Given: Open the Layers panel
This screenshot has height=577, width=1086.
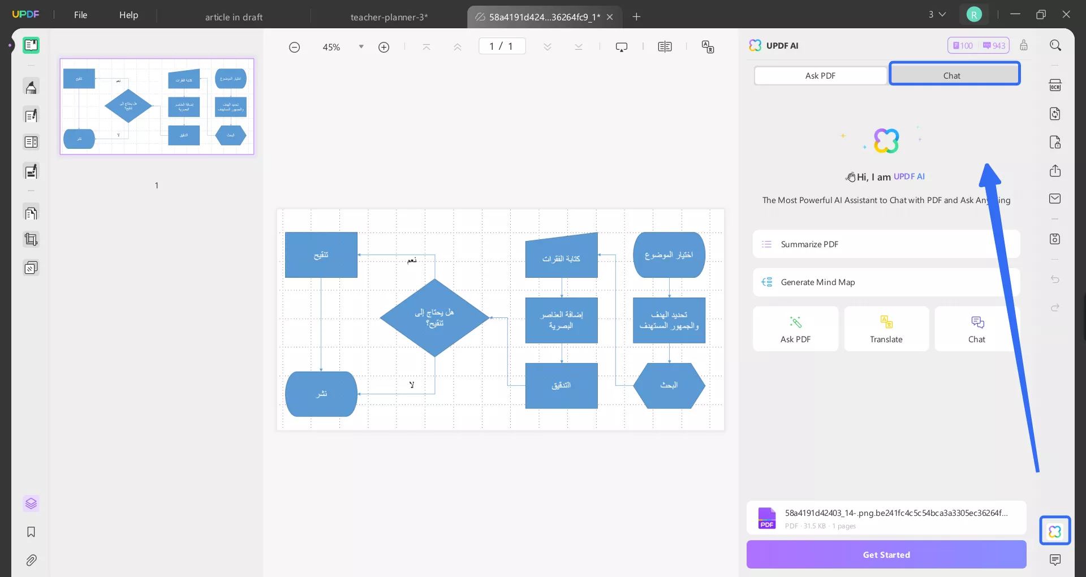Looking at the screenshot, I should [31, 503].
